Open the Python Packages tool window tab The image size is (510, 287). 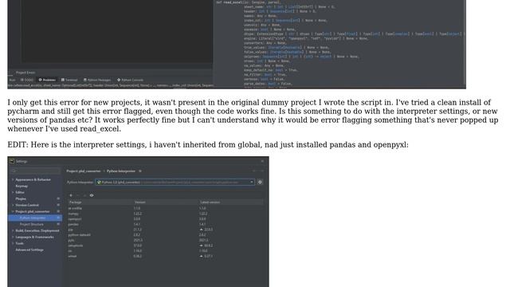[97, 80]
